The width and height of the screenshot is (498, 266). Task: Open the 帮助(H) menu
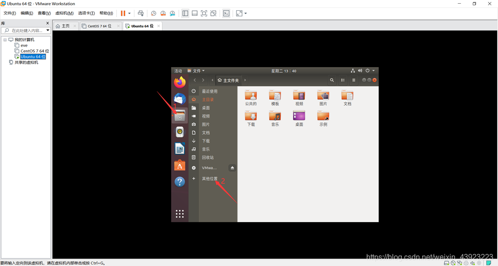[106, 14]
